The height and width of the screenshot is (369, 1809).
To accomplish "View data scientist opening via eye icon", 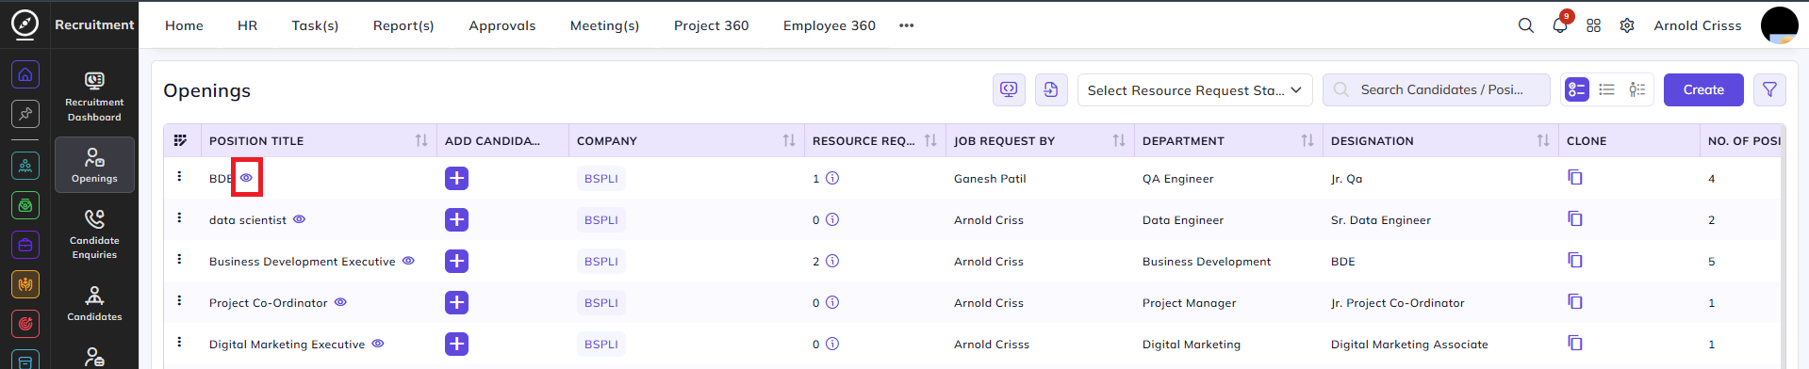I will coord(299,218).
